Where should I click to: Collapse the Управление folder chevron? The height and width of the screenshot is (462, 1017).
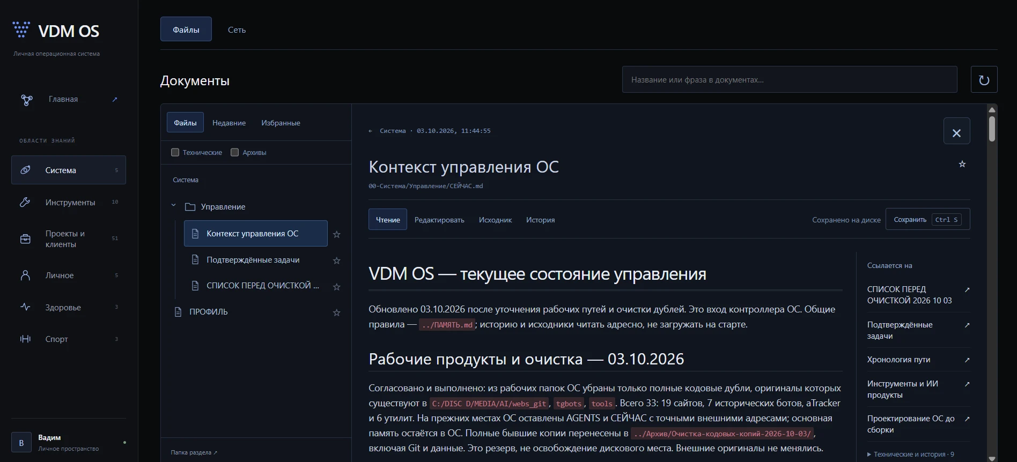click(173, 205)
